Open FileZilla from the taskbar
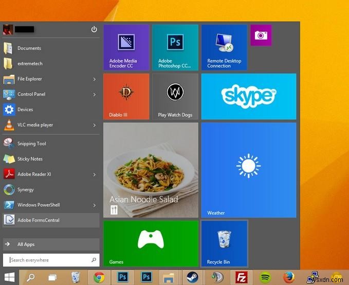This screenshot has width=349, height=285. click(242, 277)
